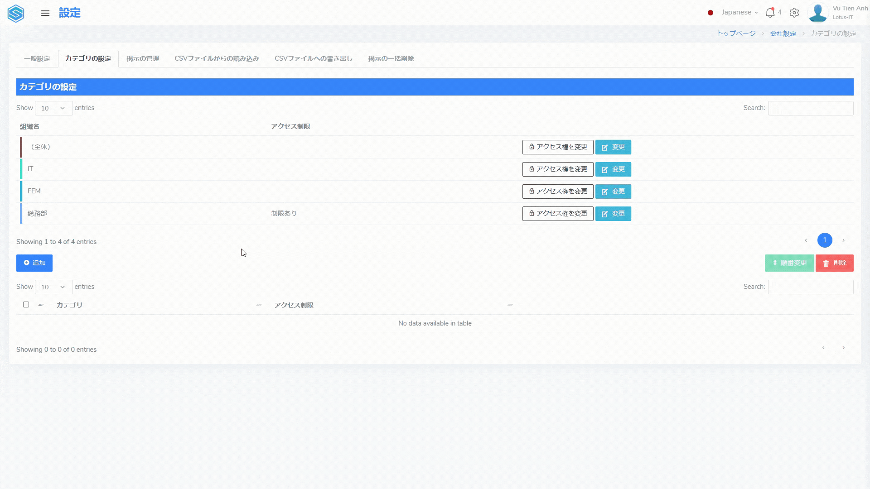Click the red 削除 trash button
This screenshot has height=489, width=870.
834,263
